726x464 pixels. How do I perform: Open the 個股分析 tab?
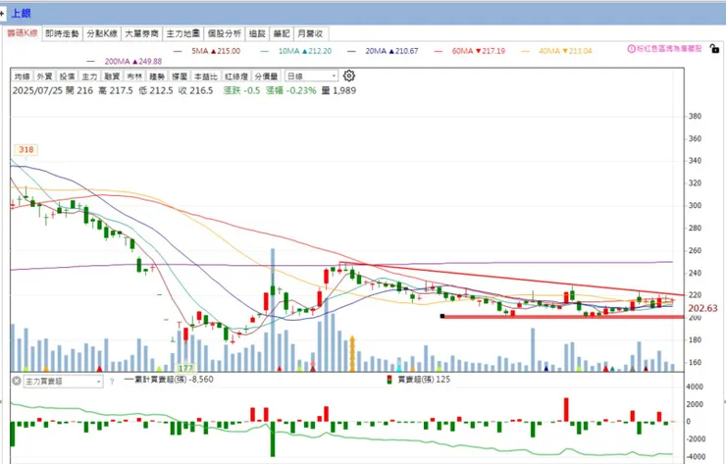(224, 33)
